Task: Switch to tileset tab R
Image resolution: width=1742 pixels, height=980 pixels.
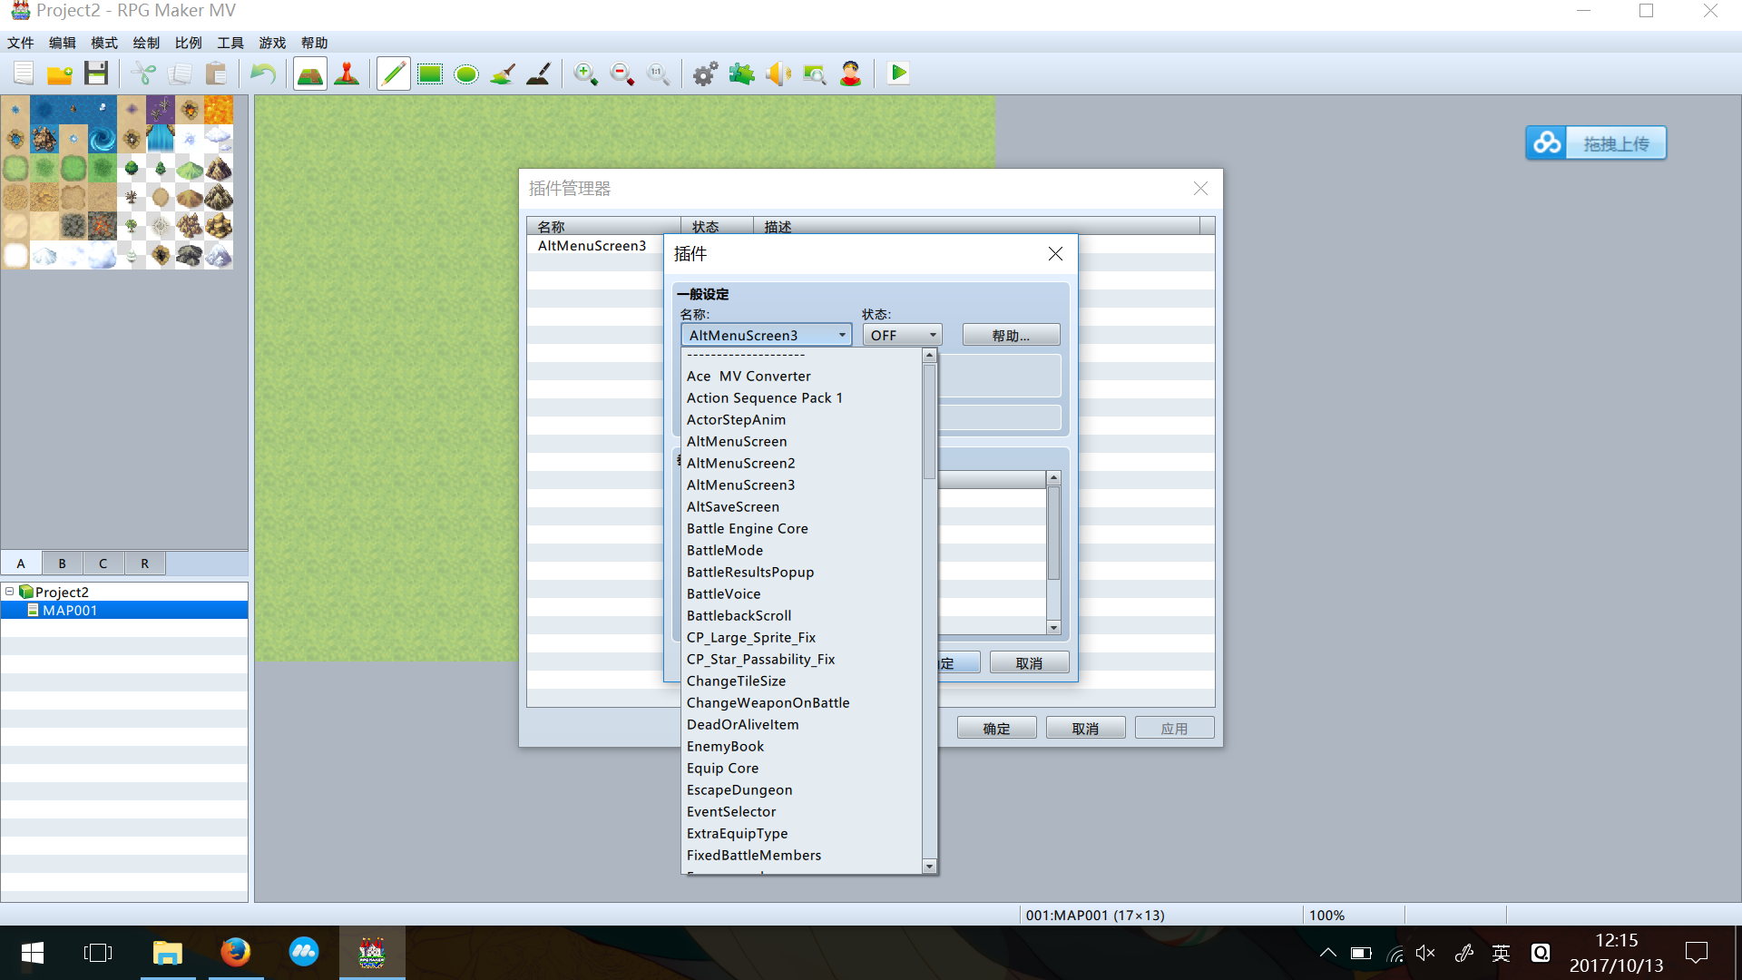Action: [x=144, y=563]
